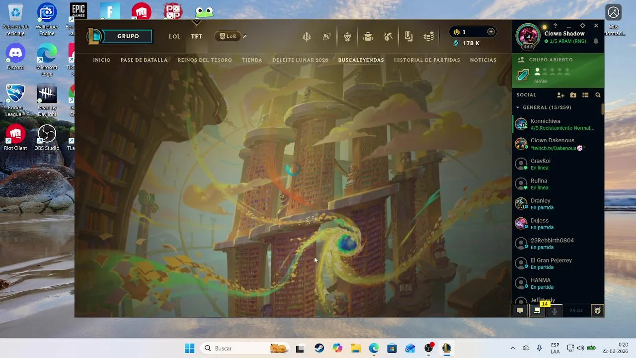Switch to the TFT game tab

[x=197, y=36]
